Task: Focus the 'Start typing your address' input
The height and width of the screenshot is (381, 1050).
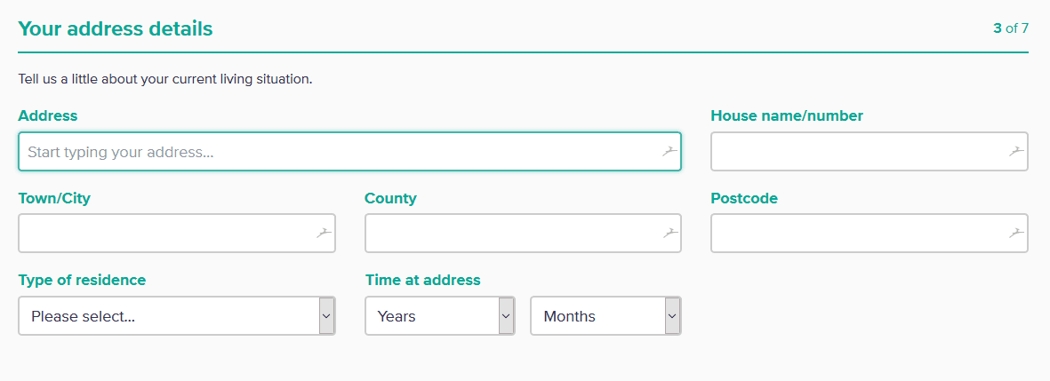Action: 338,152
